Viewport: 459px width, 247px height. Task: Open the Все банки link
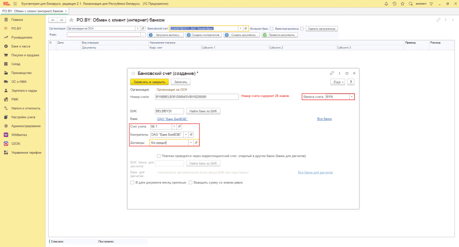click(324, 119)
